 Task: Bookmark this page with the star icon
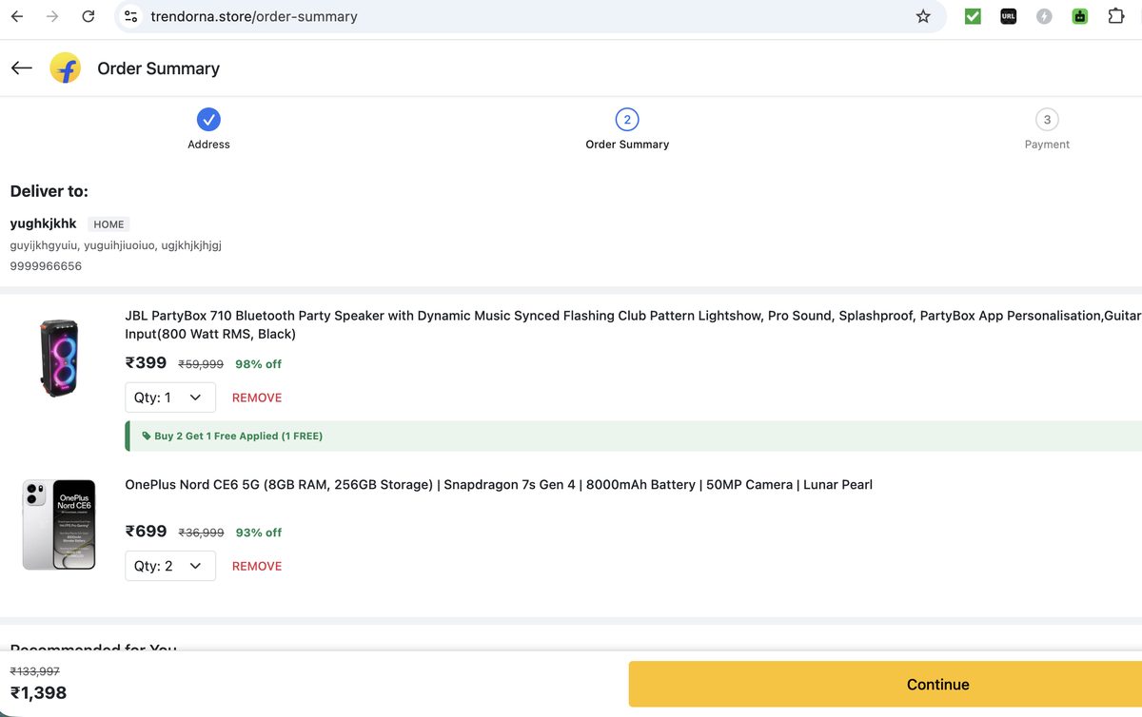pyautogui.click(x=923, y=16)
